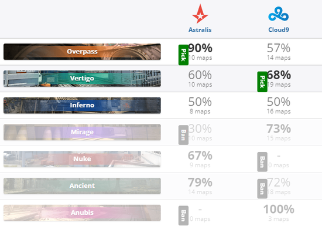Screen dimensions: 322x226
Task: Click the gray Ban badge on Ancient row
Action: 262,189
